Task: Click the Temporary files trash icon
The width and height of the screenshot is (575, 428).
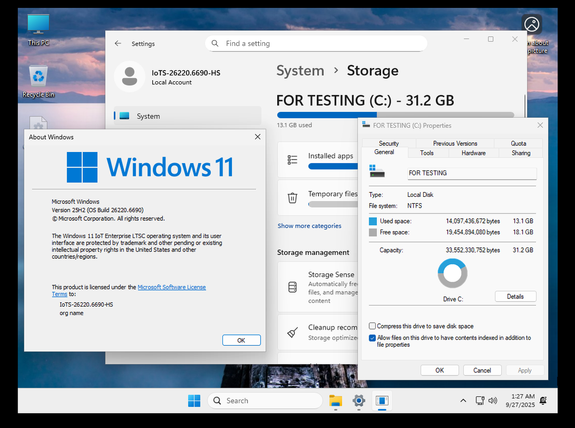Action: click(292, 198)
